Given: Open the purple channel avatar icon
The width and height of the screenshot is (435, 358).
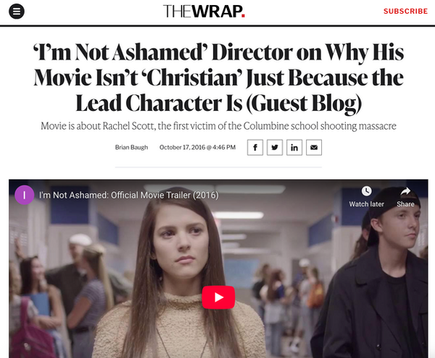Looking at the screenshot, I should tap(25, 195).
